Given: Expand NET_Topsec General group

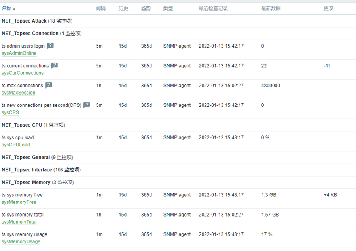Looking at the screenshot, I should 37,157.
